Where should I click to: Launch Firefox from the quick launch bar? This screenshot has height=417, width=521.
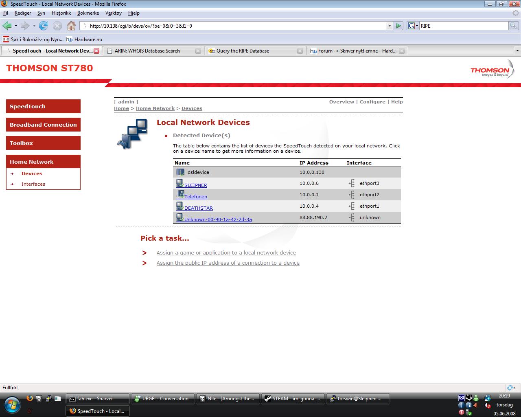pyautogui.click(x=29, y=399)
